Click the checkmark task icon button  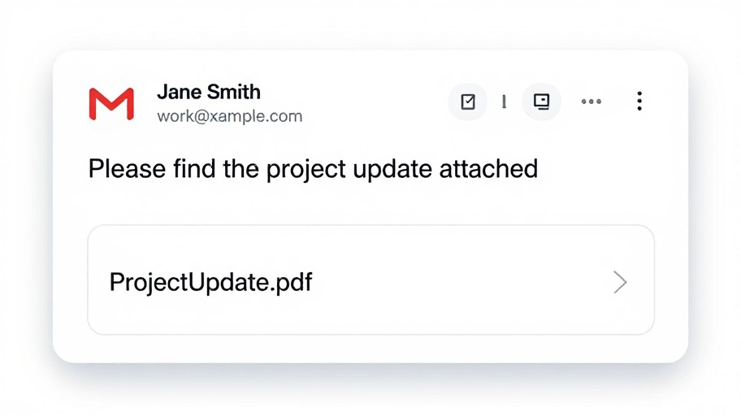pyautogui.click(x=468, y=102)
